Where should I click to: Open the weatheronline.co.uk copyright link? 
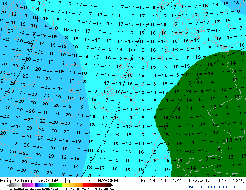[x=213, y=187]
